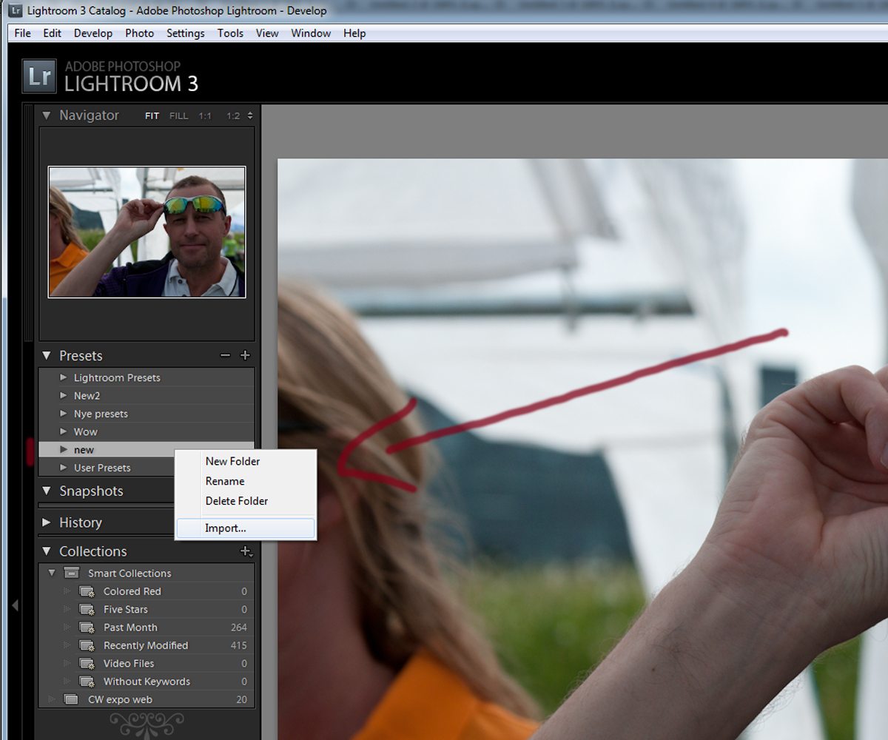Expand the Wow presets folder
Viewport: 888px width, 740px height.
point(64,431)
